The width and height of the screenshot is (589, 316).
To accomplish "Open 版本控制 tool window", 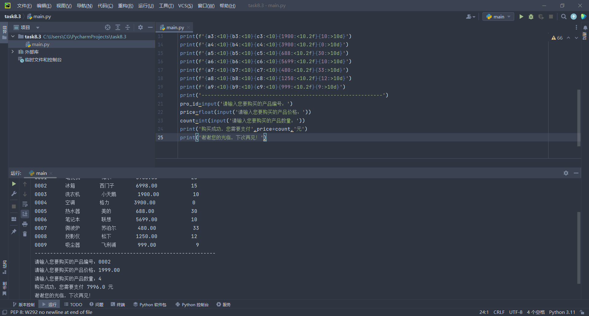I will [x=24, y=304].
